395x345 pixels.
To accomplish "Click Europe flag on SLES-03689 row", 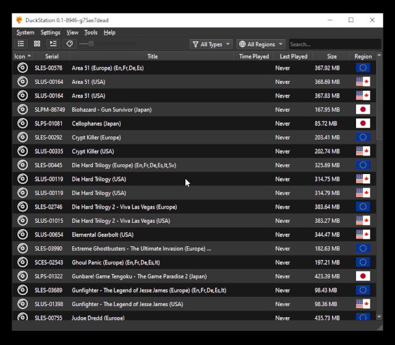I will [x=363, y=290].
